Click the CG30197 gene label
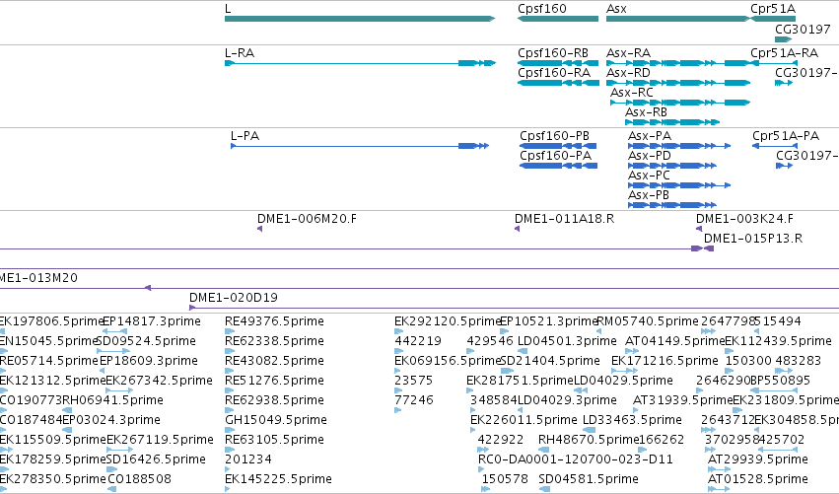 pos(803,29)
